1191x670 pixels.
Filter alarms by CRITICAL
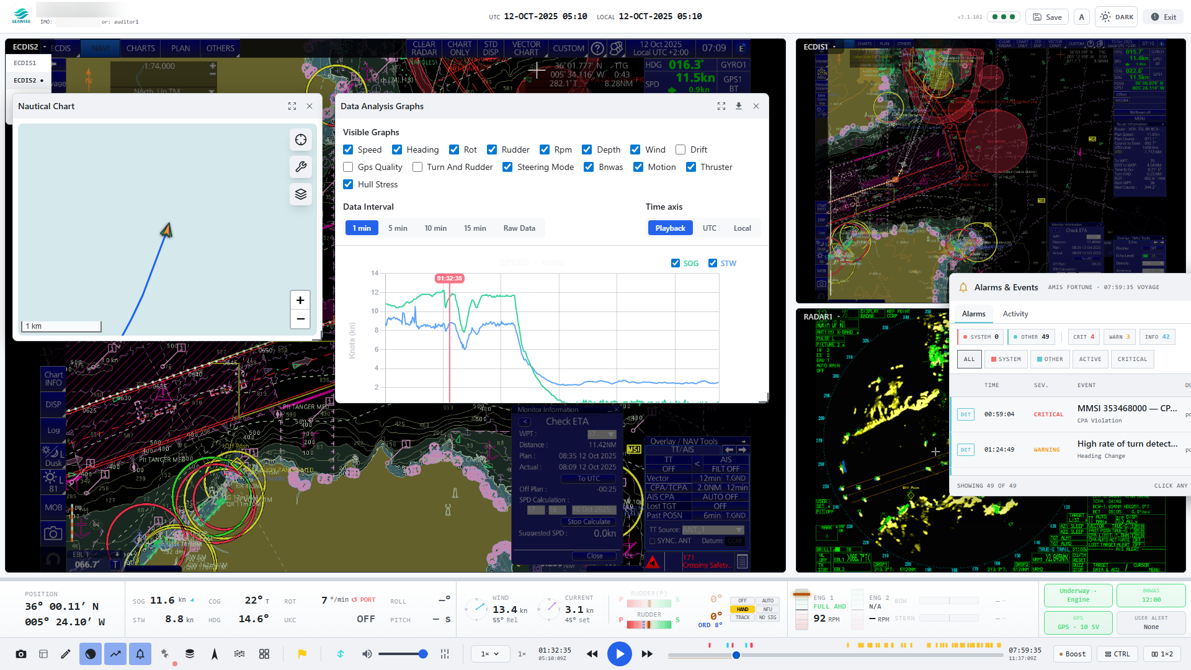tap(1132, 359)
